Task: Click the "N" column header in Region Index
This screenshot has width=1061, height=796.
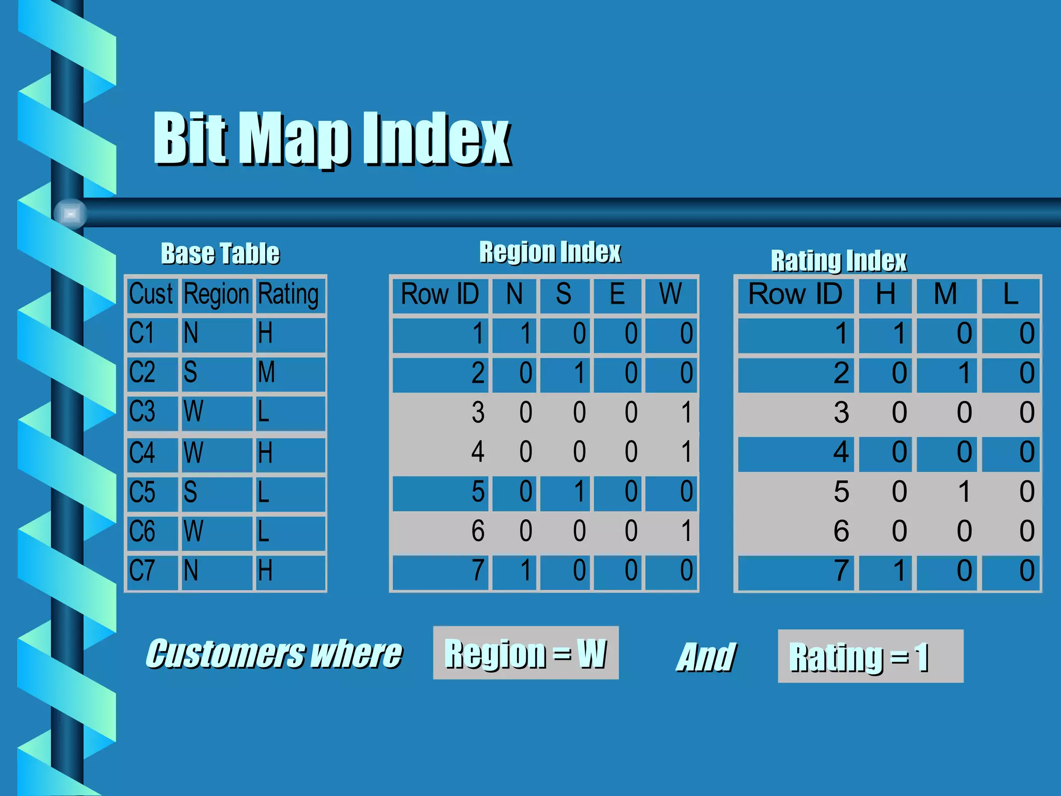Action: pyautogui.click(x=514, y=295)
